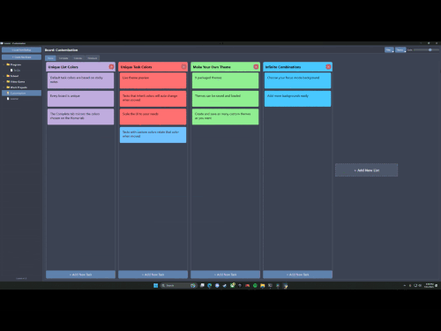This screenshot has height=331, width=441.
Task: Click the taskbar Search box
Action: (178, 285)
